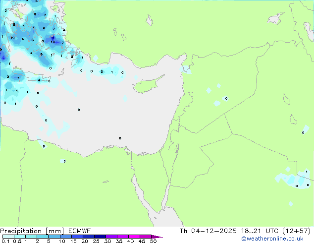Click the 'Precipitation [mm]' title text
This screenshot has width=314, height=243.
point(32,231)
